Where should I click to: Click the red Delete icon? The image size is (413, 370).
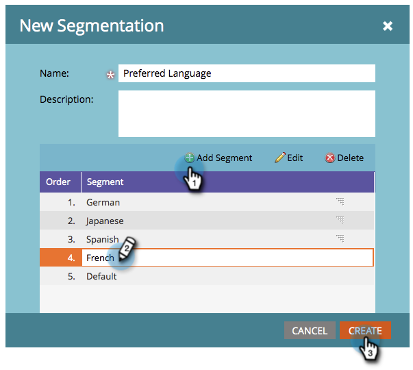tap(330, 158)
